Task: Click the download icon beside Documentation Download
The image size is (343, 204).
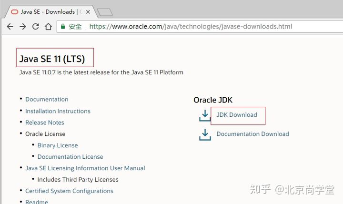Action: (x=205, y=134)
